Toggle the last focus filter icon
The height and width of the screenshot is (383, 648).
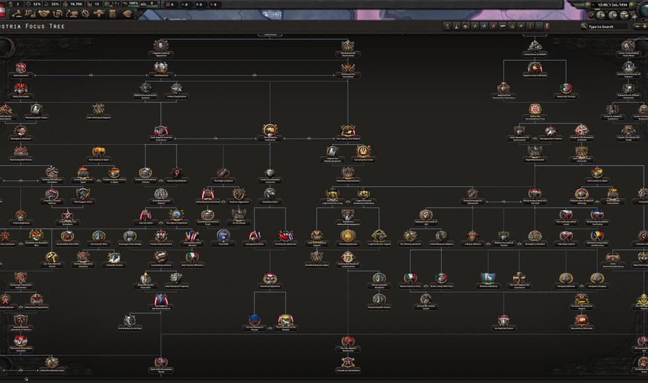(x=547, y=26)
